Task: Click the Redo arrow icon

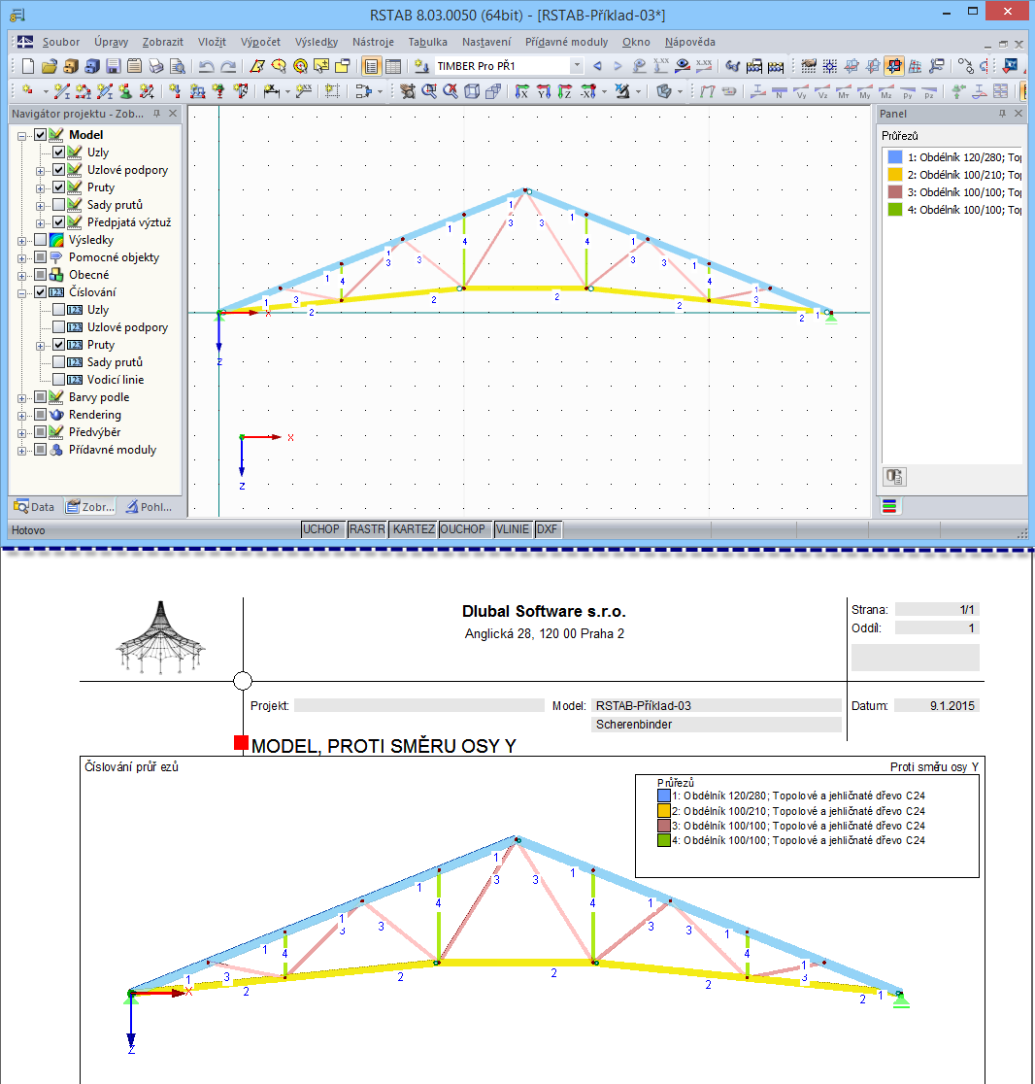Action: pos(228,66)
